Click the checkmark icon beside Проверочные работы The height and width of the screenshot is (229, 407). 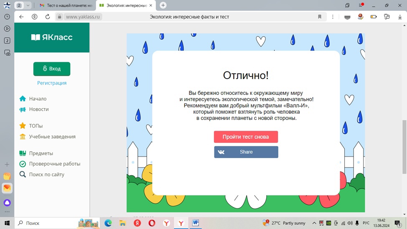[23, 164]
